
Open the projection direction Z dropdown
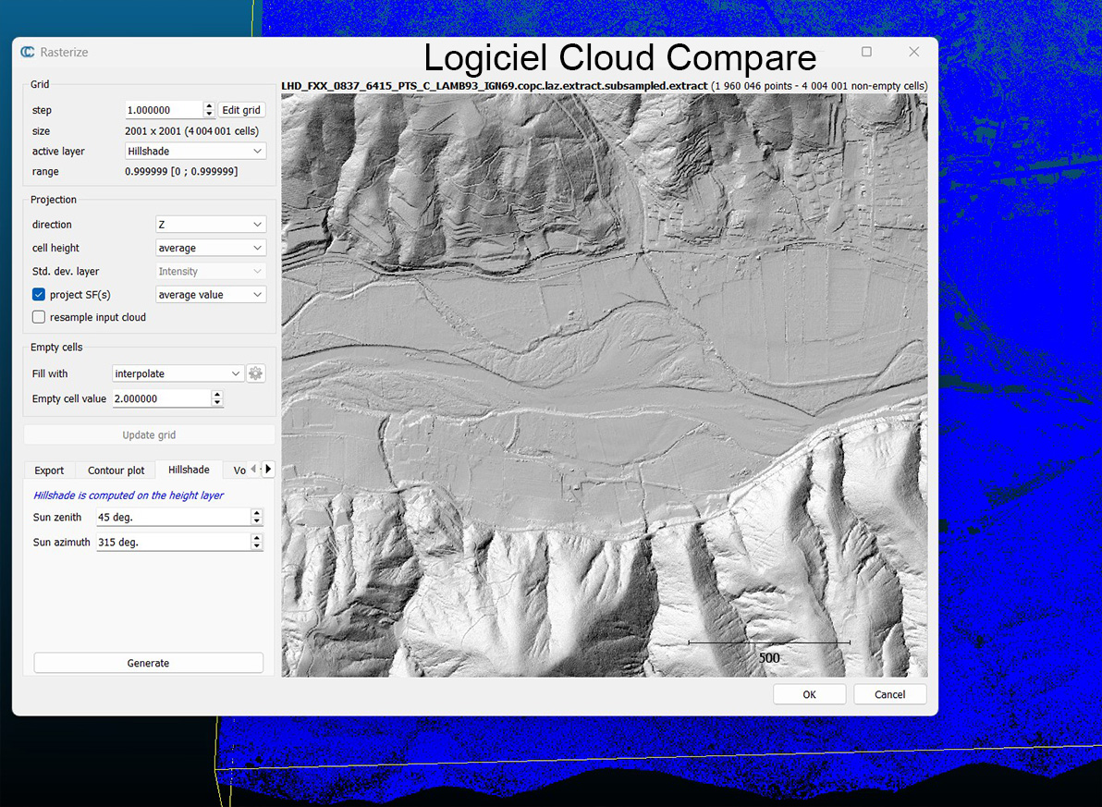(x=210, y=225)
